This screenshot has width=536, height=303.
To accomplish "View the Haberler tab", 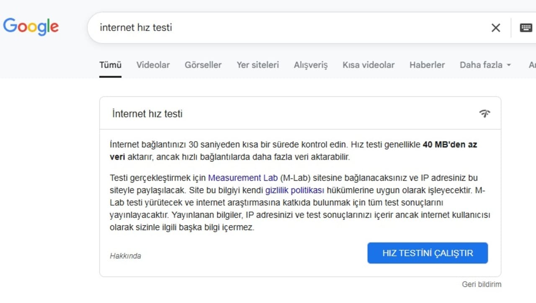I will tap(427, 65).
